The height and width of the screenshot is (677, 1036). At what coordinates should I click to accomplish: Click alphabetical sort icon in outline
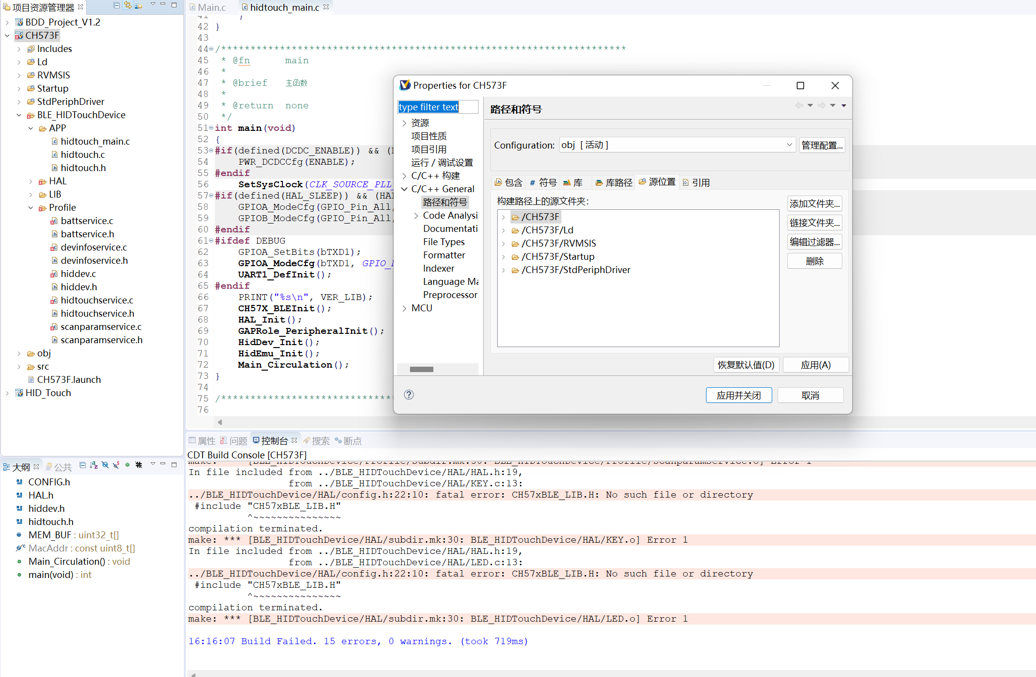coord(94,465)
